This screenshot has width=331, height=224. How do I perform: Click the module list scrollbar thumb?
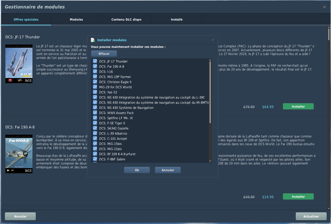[x=210, y=92]
